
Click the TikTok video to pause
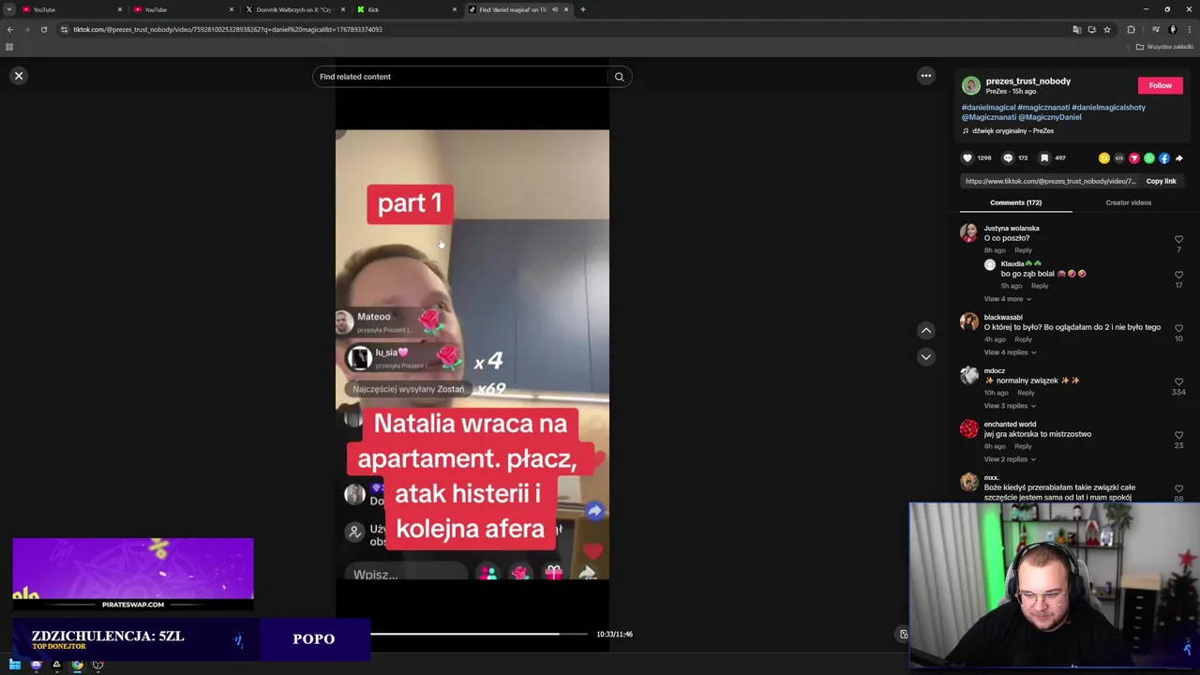[x=472, y=354]
